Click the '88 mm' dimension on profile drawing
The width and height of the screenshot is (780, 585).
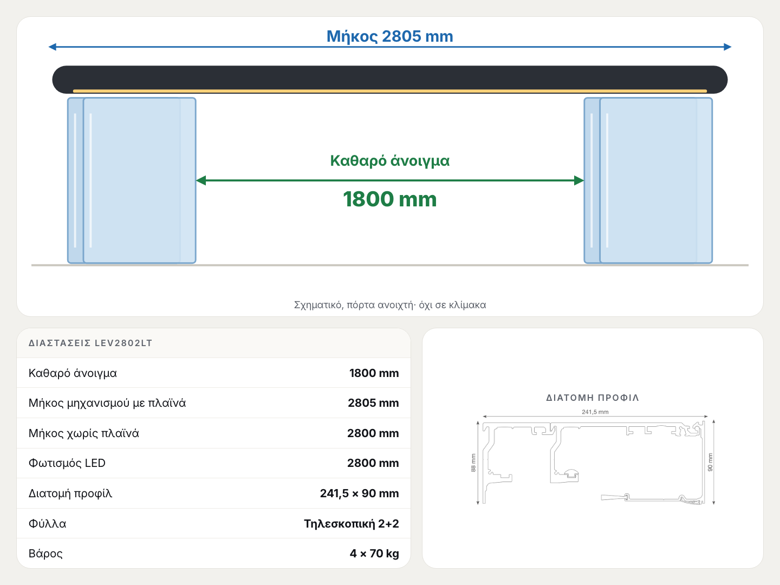coord(473,463)
